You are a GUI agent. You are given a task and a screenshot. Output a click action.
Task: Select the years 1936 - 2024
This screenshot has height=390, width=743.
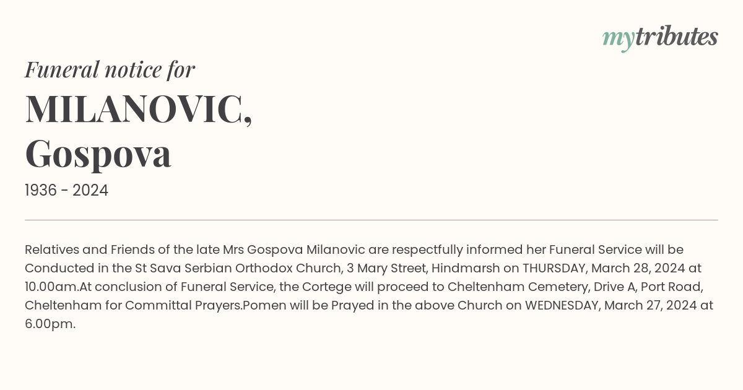point(66,191)
